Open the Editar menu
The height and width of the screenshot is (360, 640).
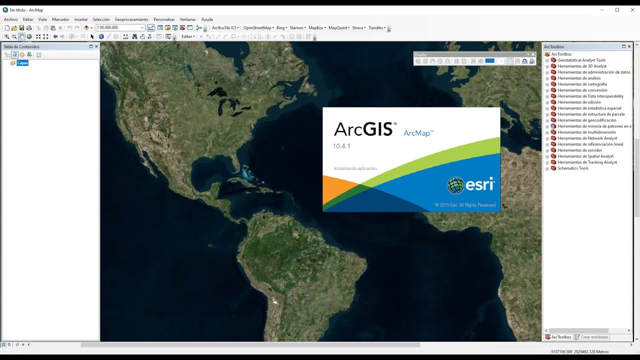pos(28,19)
